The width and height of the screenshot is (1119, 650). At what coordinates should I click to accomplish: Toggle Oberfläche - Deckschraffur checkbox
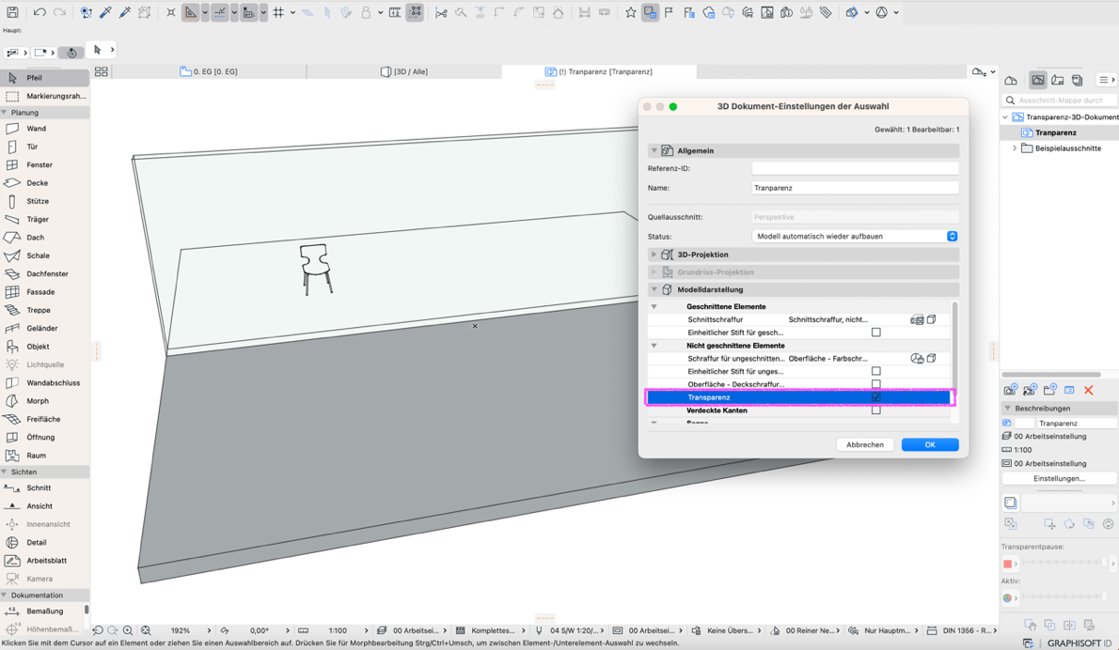(x=876, y=384)
